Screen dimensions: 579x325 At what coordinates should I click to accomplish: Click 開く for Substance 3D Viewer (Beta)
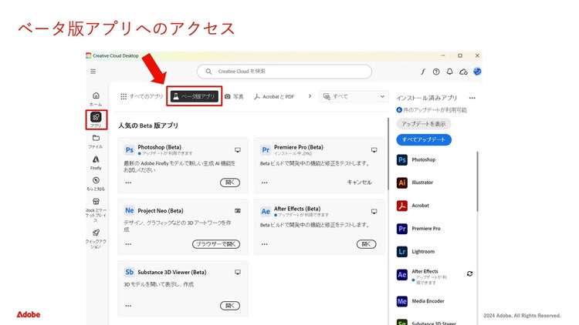(x=230, y=306)
